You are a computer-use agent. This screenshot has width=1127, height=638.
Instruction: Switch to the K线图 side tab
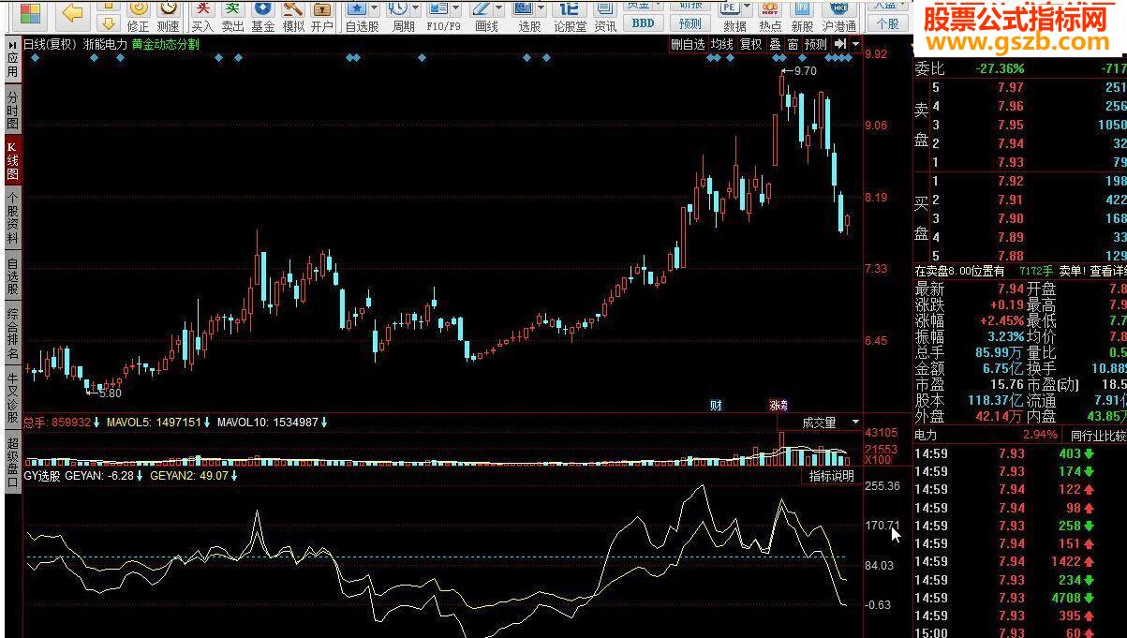[12, 160]
